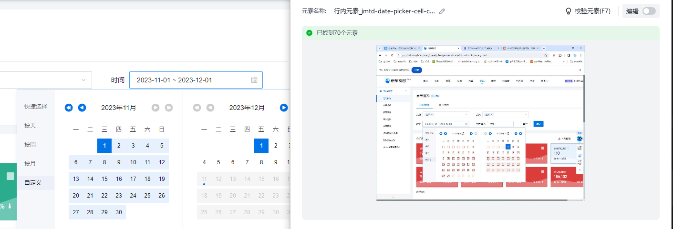The width and height of the screenshot is (673, 229).
Task: Select November 8 in calendar
Action: click(x=104, y=162)
